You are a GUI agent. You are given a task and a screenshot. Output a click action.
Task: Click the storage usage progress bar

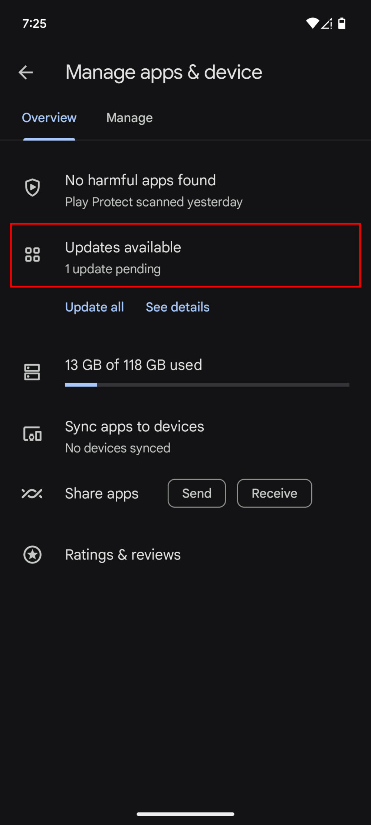(207, 385)
